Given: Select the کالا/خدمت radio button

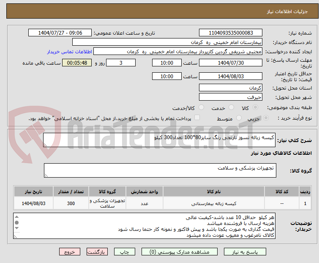Looking at the screenshot, I should (201, 107).
